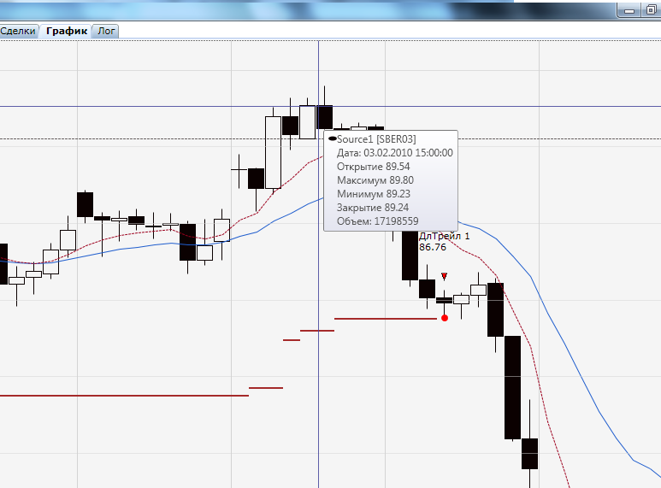Open the Лог tab

tap(106, 31)
